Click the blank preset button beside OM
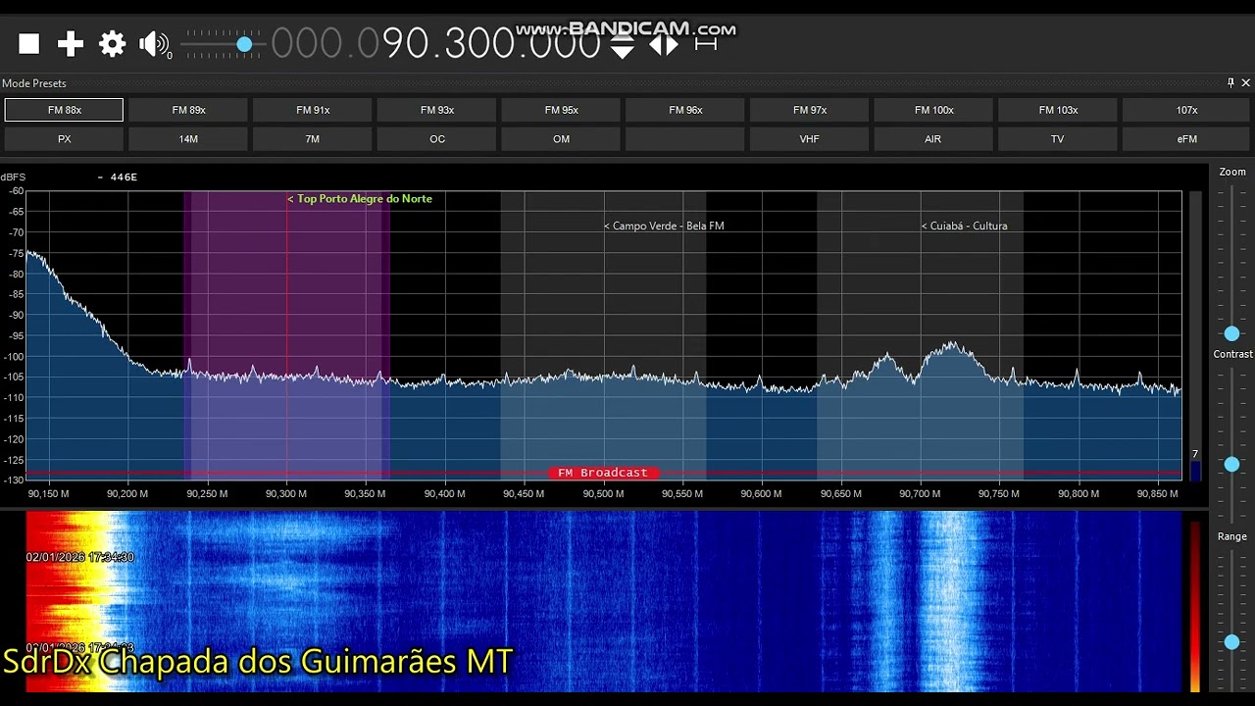 point(685,139)
